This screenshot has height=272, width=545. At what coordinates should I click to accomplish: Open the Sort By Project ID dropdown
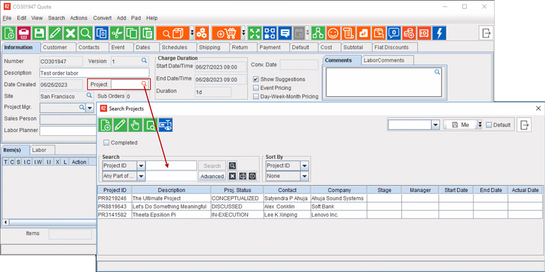(x=304, y=166)
